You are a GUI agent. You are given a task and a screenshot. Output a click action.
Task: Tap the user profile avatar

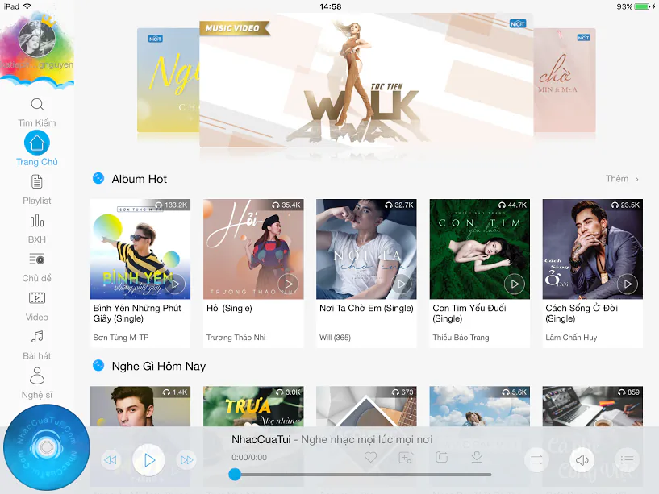click(37, 39)
